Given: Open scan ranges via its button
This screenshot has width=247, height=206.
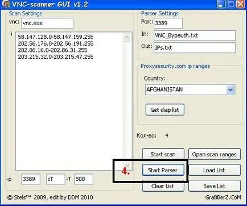Looking at the screenshot, I should (x=215, y=154).
